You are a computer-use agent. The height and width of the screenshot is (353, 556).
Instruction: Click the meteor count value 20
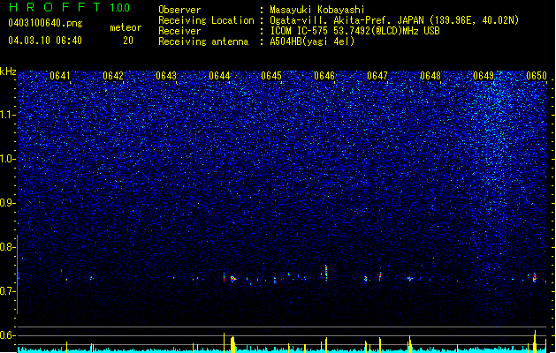pos(128,41)
